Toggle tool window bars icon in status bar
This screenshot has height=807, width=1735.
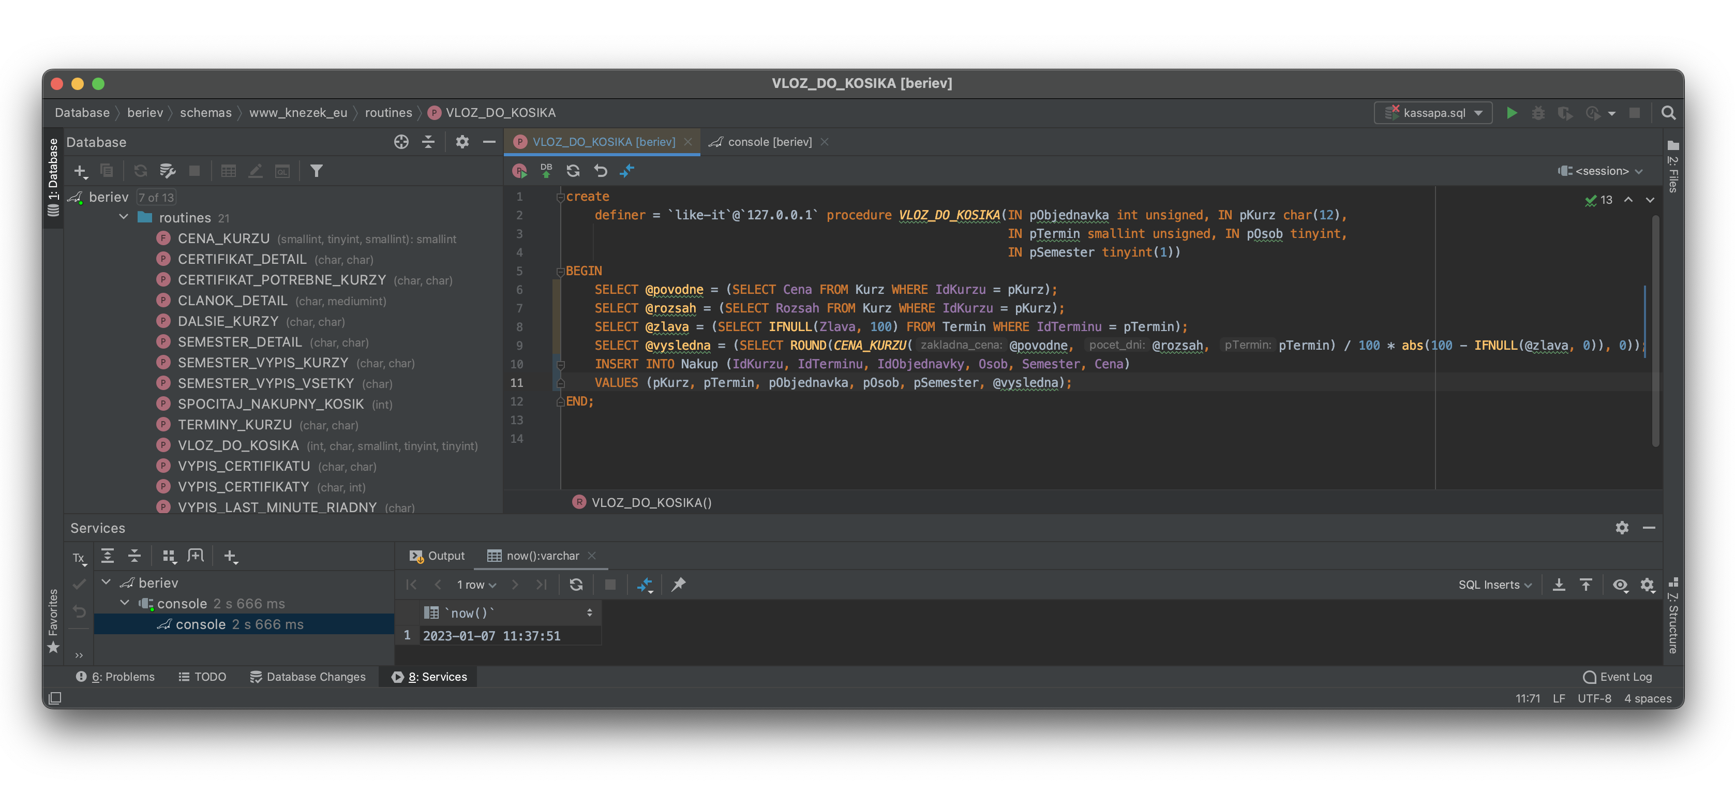55,698
